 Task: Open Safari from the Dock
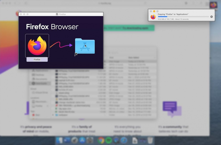pyautogui.click(x=124, y=140)
